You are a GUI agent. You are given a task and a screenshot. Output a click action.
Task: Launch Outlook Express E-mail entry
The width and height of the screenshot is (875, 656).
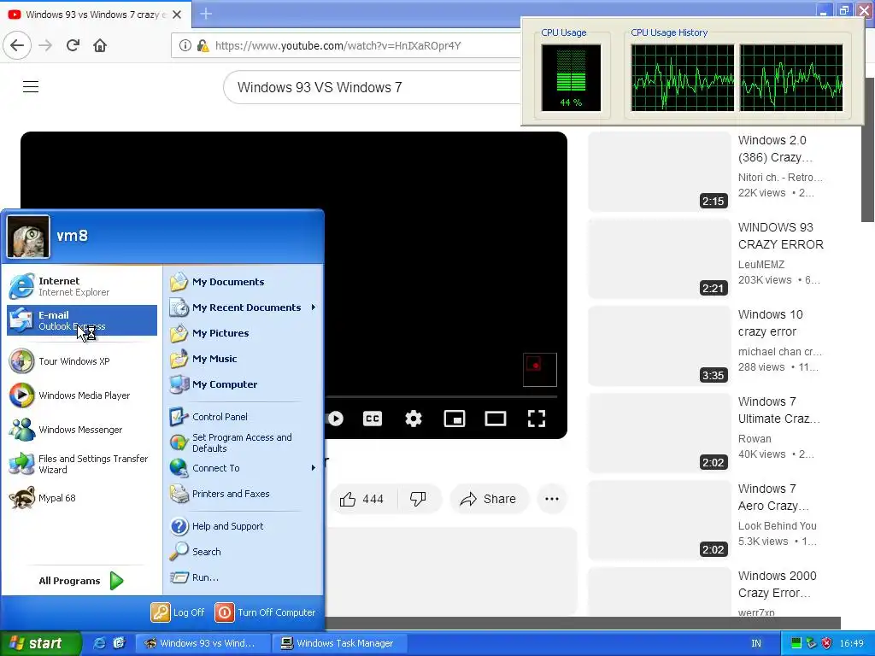click(x=82, y=320)
